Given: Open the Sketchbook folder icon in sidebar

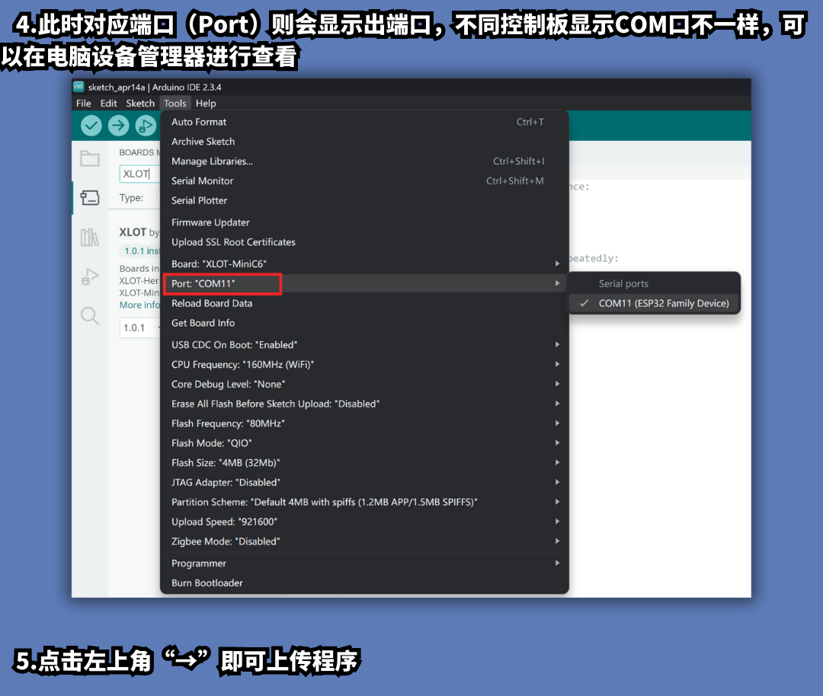Looking at the screenshot, I should pyautogui.click(x=90, y=158).
